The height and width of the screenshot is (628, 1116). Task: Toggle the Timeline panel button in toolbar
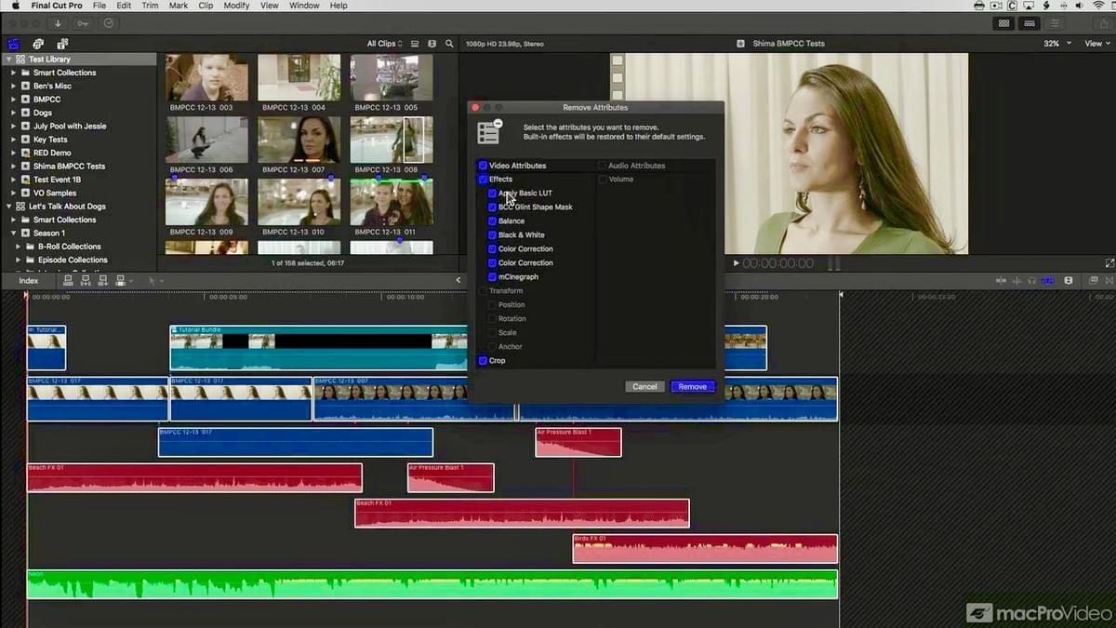(x=1030, y=23)
